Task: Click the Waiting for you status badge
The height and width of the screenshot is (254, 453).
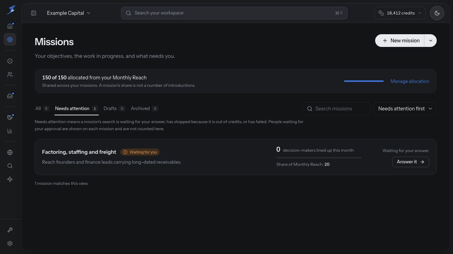Action: point(140,152)
